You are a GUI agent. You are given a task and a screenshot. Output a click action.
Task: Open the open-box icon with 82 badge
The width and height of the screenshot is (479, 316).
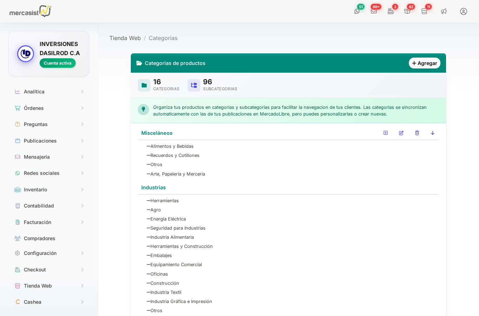click(407, 11)
